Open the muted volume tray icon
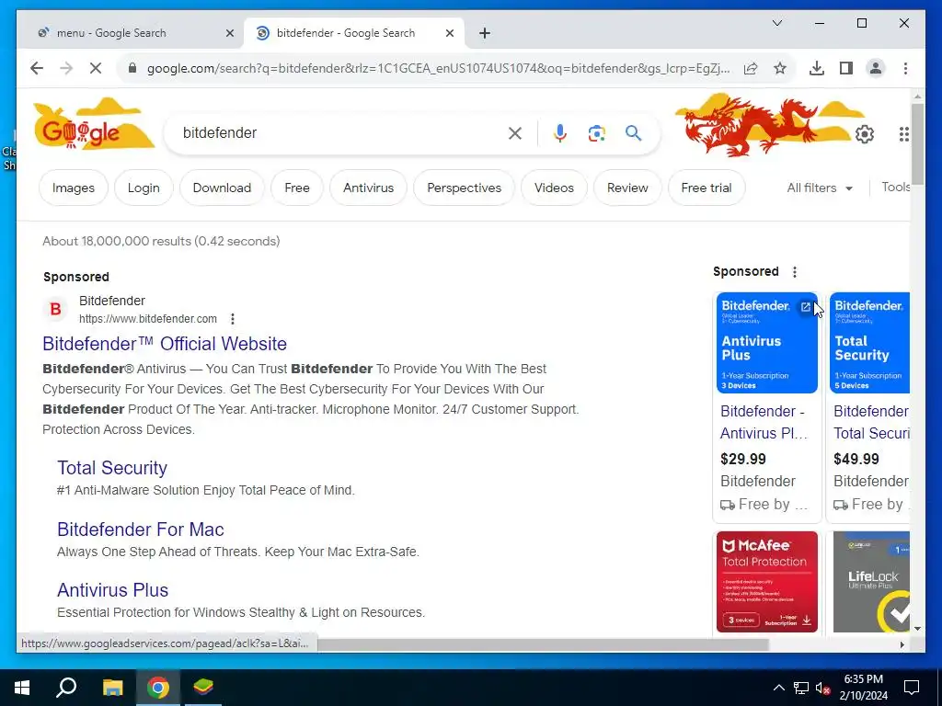The height and width of the screenshot is (706, 942). [x=823, y=688]
